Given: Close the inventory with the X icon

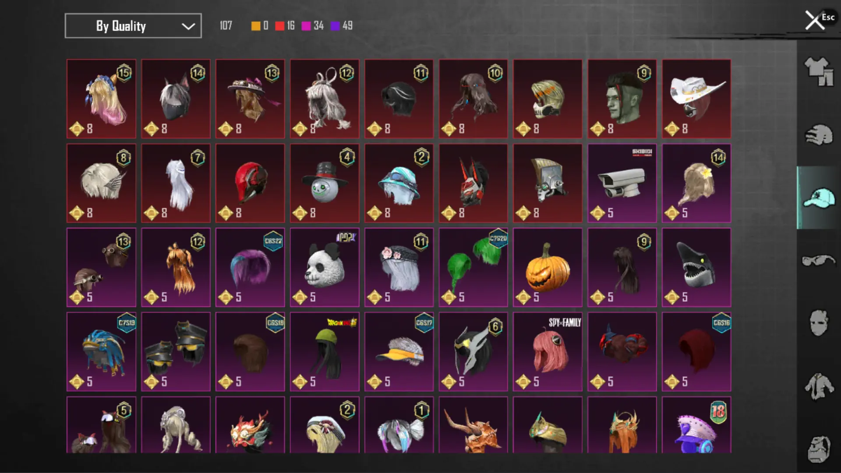Looking at the screenshot, I should pyautogui.click(x=815, y=20).
